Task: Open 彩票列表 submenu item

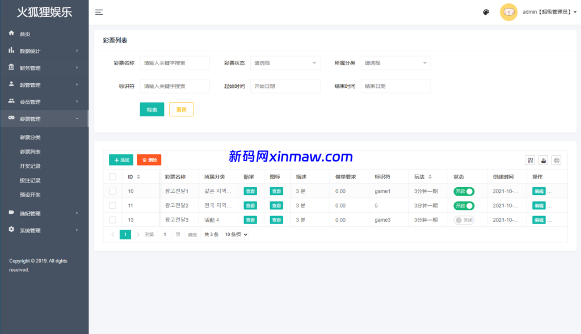Action: [30, 152]
